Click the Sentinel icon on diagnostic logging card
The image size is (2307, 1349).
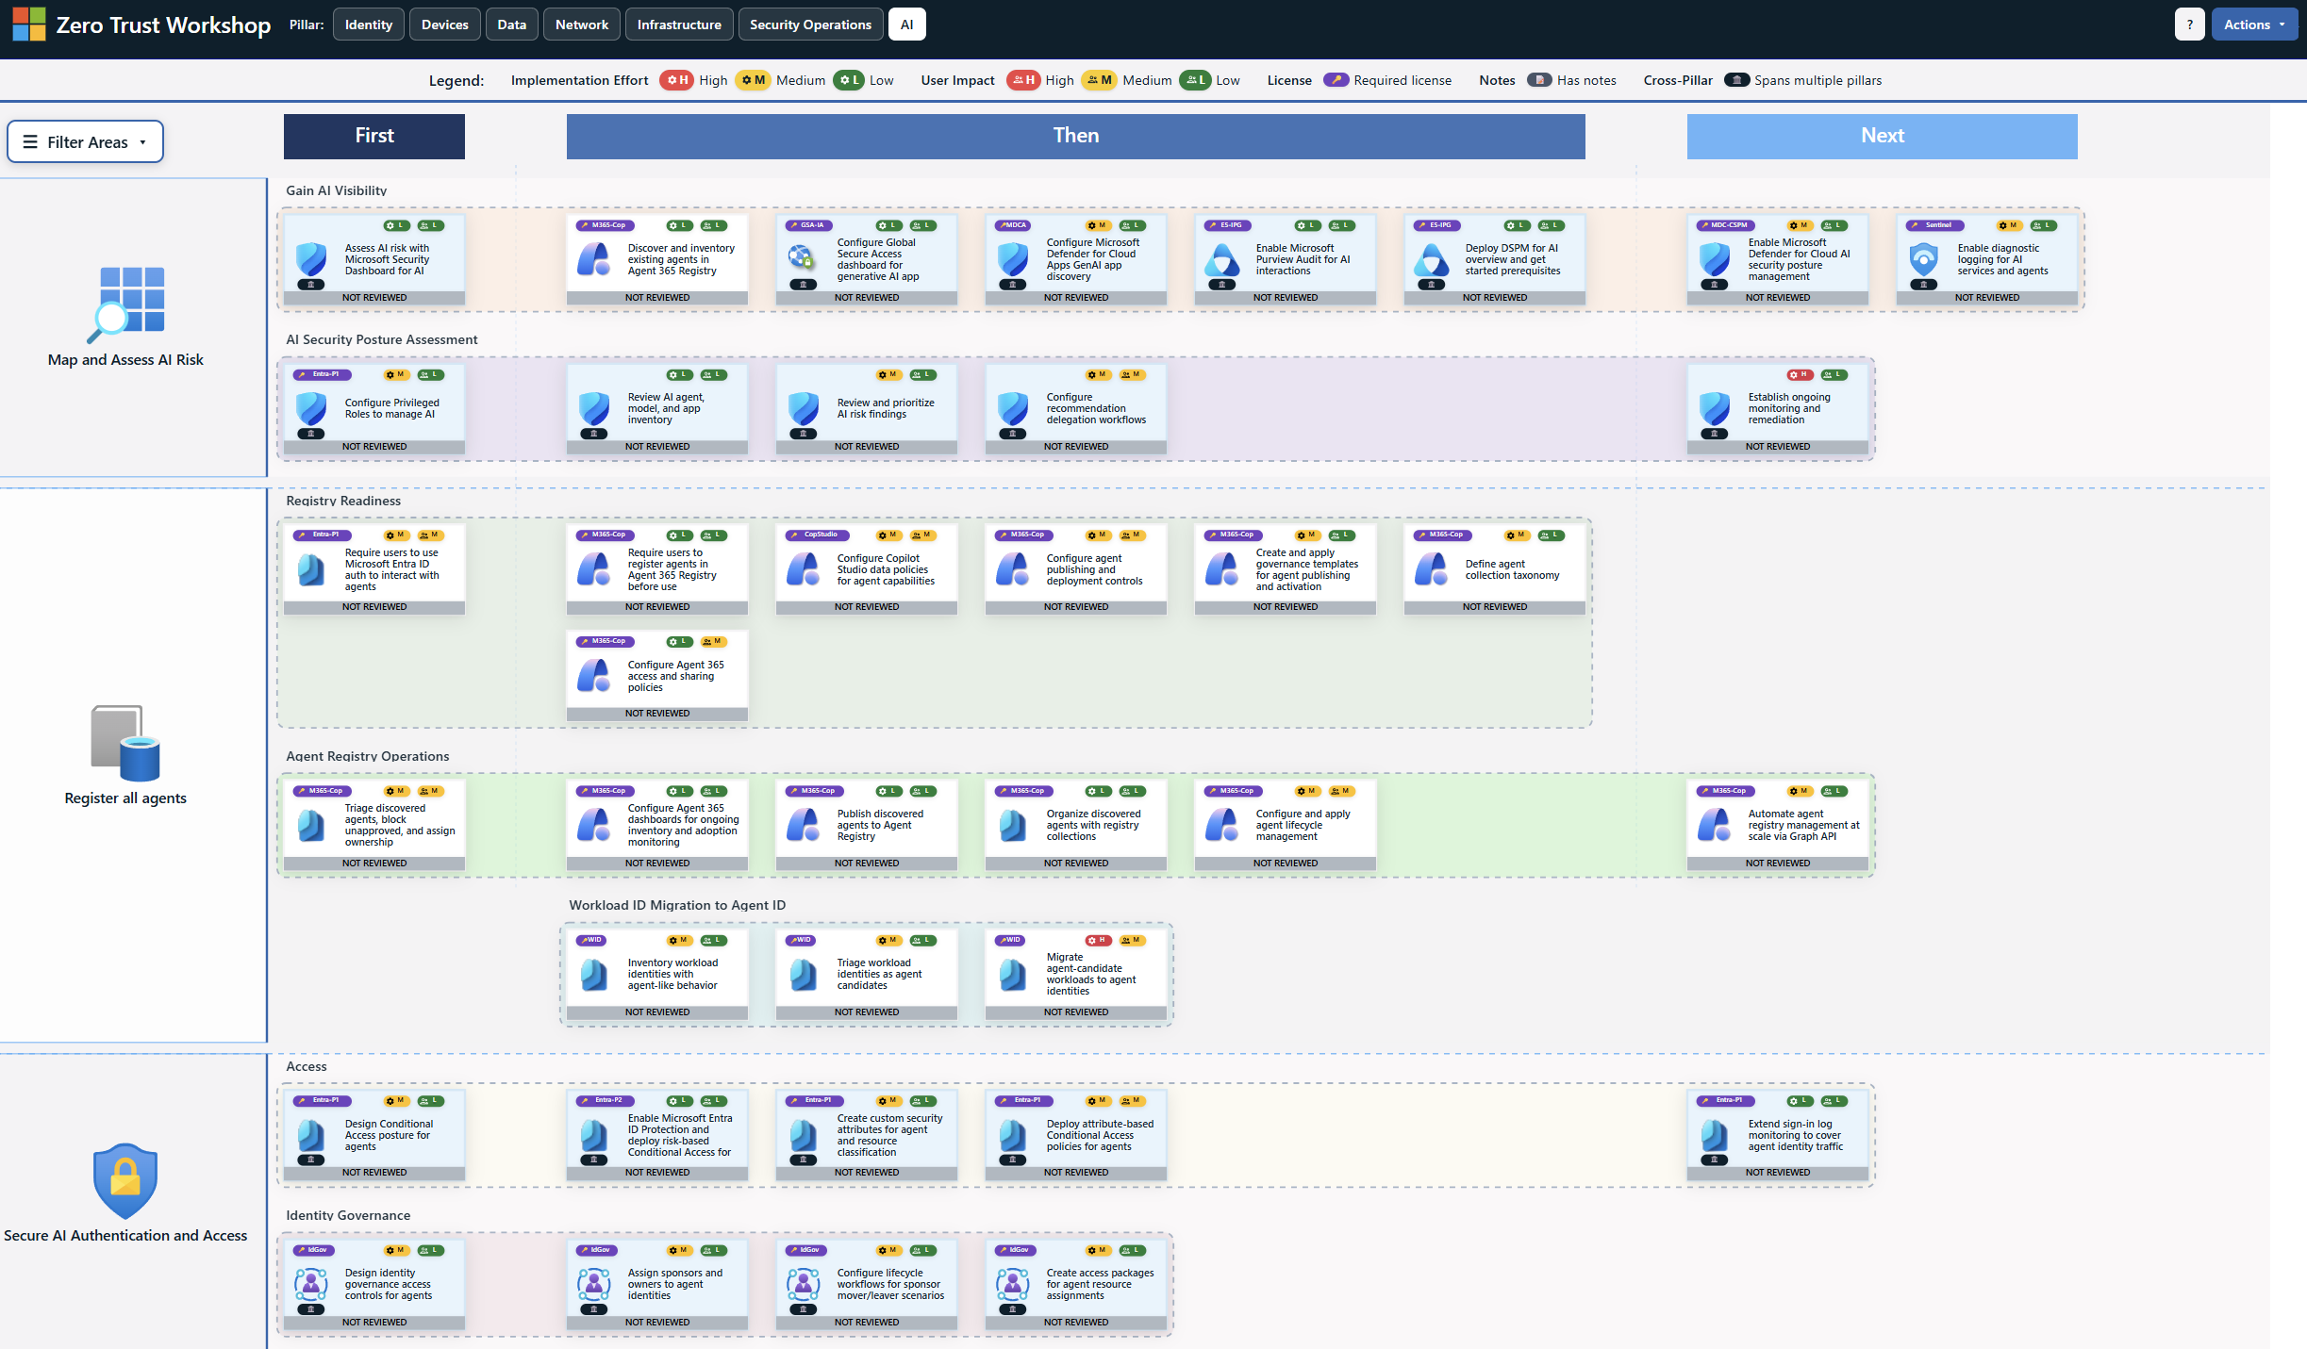pyautogui.click(x=1923, y=258)
